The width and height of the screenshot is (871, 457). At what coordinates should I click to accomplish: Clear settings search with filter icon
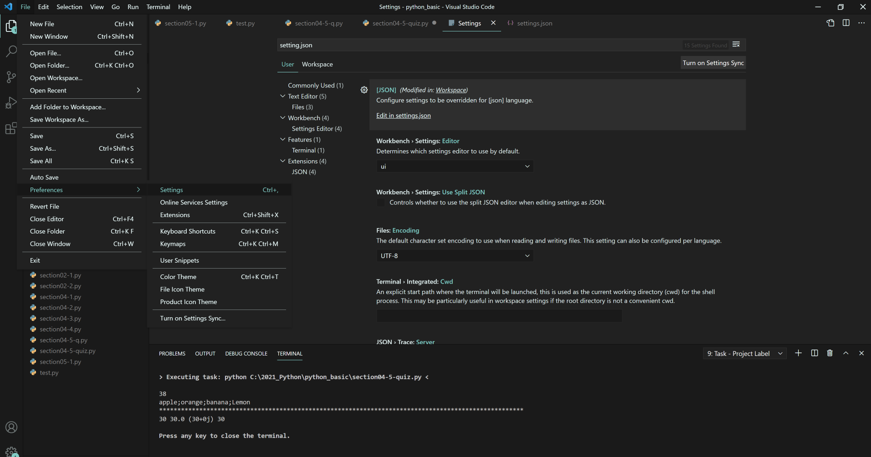(x=736, y=45)
